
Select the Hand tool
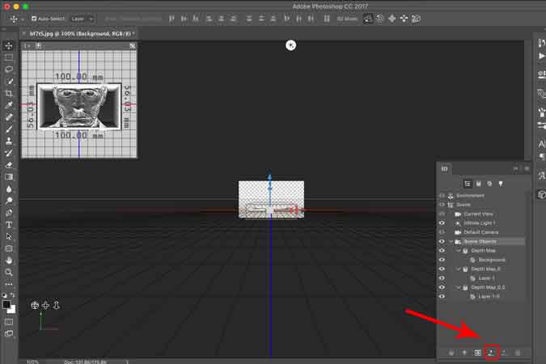pyautogui.click(x=9, y=260)
